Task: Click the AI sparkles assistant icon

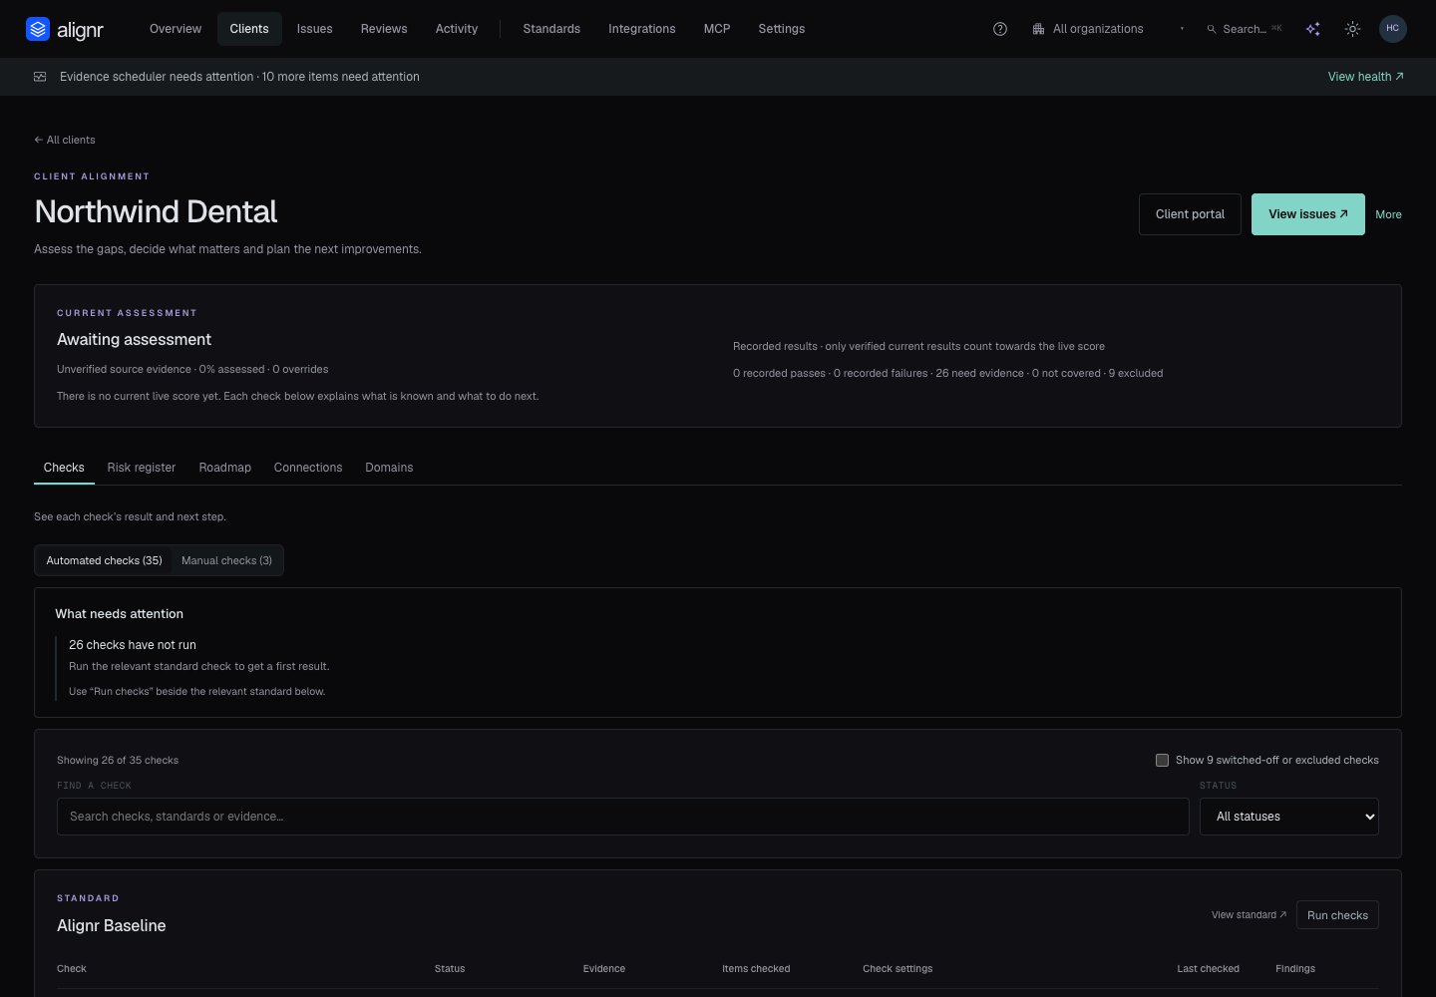Action: click(1313, 29)
